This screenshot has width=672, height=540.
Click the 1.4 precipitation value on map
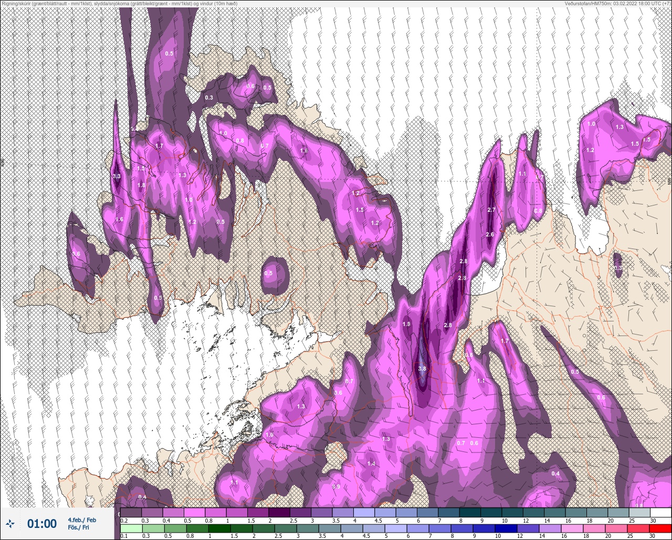[x=371, y=463]
